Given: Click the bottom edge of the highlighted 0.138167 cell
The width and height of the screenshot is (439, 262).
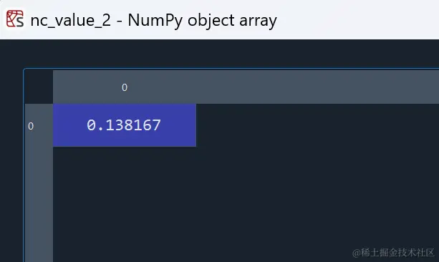Looking at the screenshot, I should tap(125, 146).
